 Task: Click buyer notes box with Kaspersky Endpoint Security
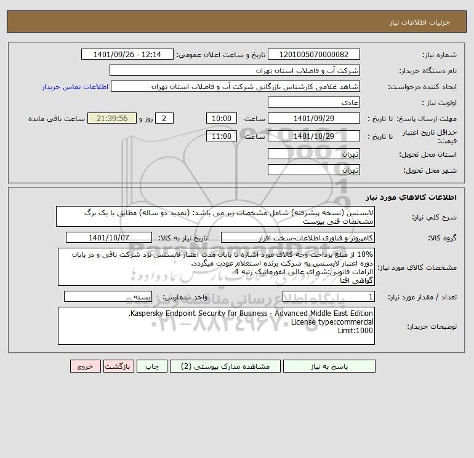pyautogui.click(x=216, y=326)
